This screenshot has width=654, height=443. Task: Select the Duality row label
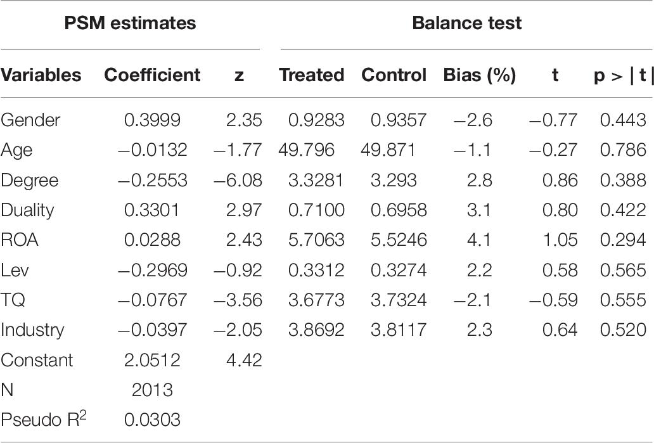coord(27,210)
